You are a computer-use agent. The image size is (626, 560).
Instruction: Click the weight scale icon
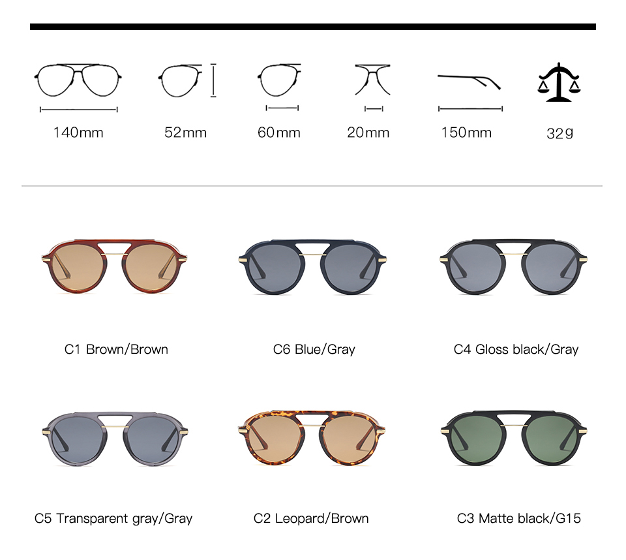(x=559, y=82)
